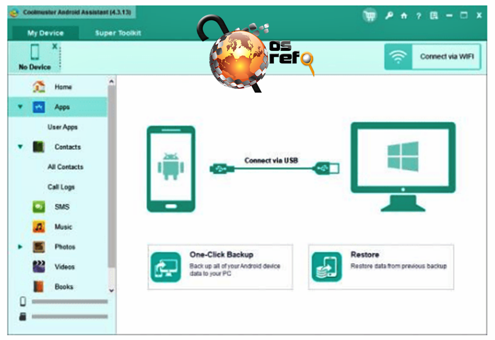Click the Photos picture icon
This screenshot has width=495, height=340.
(39, 247)
